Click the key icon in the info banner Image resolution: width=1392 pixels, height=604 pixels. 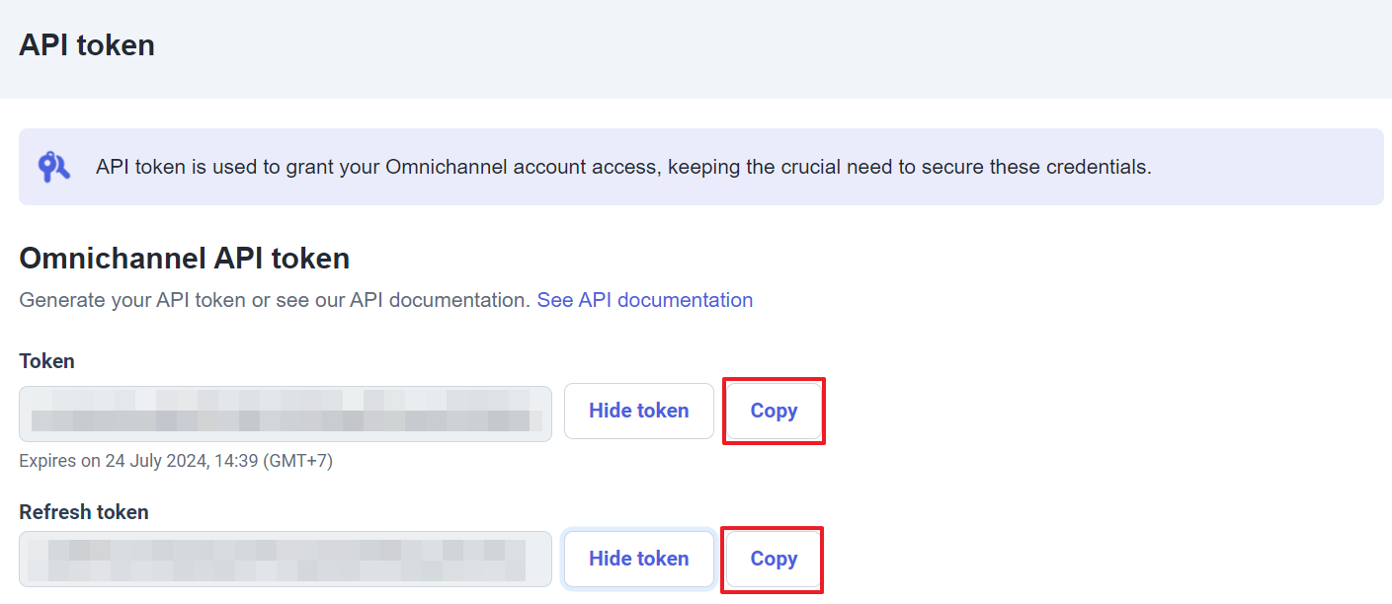coord(53,167)
